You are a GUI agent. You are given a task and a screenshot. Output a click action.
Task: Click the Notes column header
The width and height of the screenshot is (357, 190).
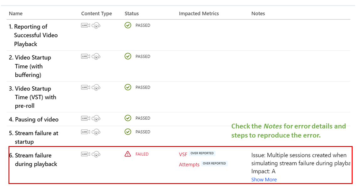pos(258,14)
